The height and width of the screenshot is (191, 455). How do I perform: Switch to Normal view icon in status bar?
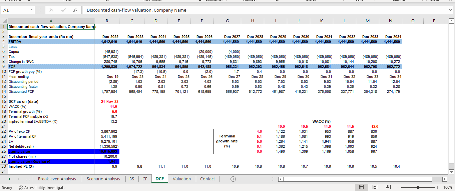[x=362, y=187]
